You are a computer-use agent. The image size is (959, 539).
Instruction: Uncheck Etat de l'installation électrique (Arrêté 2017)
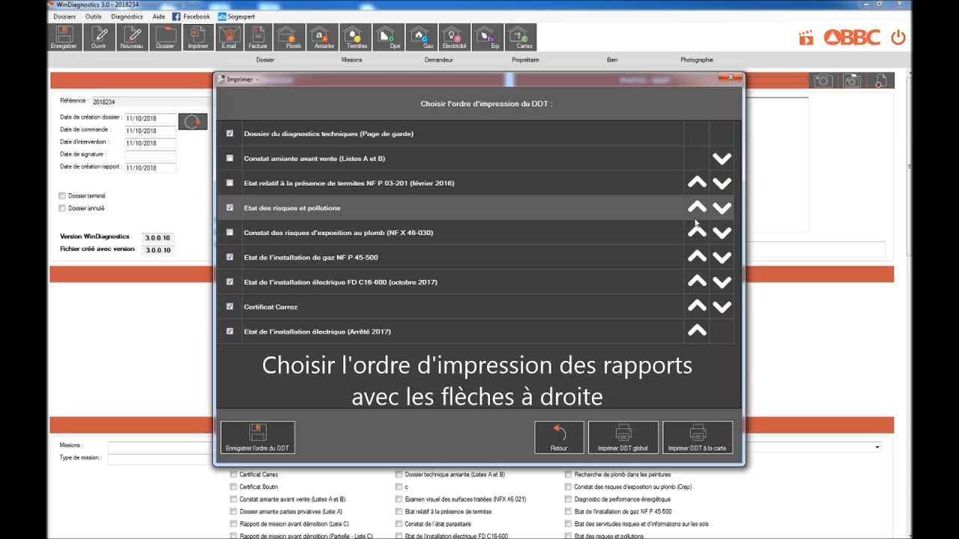point(230,331)
